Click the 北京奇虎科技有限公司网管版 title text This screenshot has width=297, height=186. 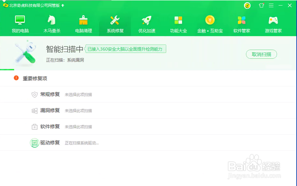34,6
